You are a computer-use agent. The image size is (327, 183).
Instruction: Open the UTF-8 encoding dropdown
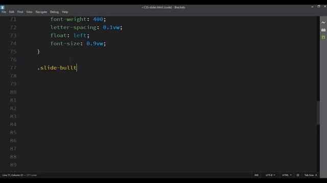click(x=270, y=175)
